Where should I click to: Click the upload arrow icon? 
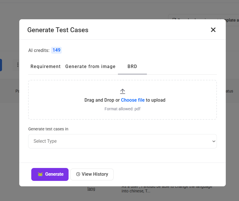[123, 91]
